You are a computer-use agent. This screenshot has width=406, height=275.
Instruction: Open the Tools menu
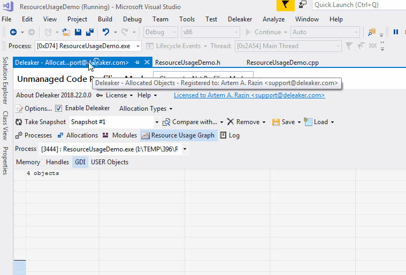(x=187, y=19)
